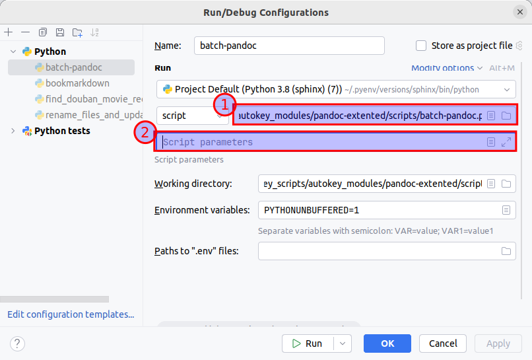The width and height of the screenshot is (532, 360).
Task: Click the Add New Configuration plus icon
Action: point(9,32)
